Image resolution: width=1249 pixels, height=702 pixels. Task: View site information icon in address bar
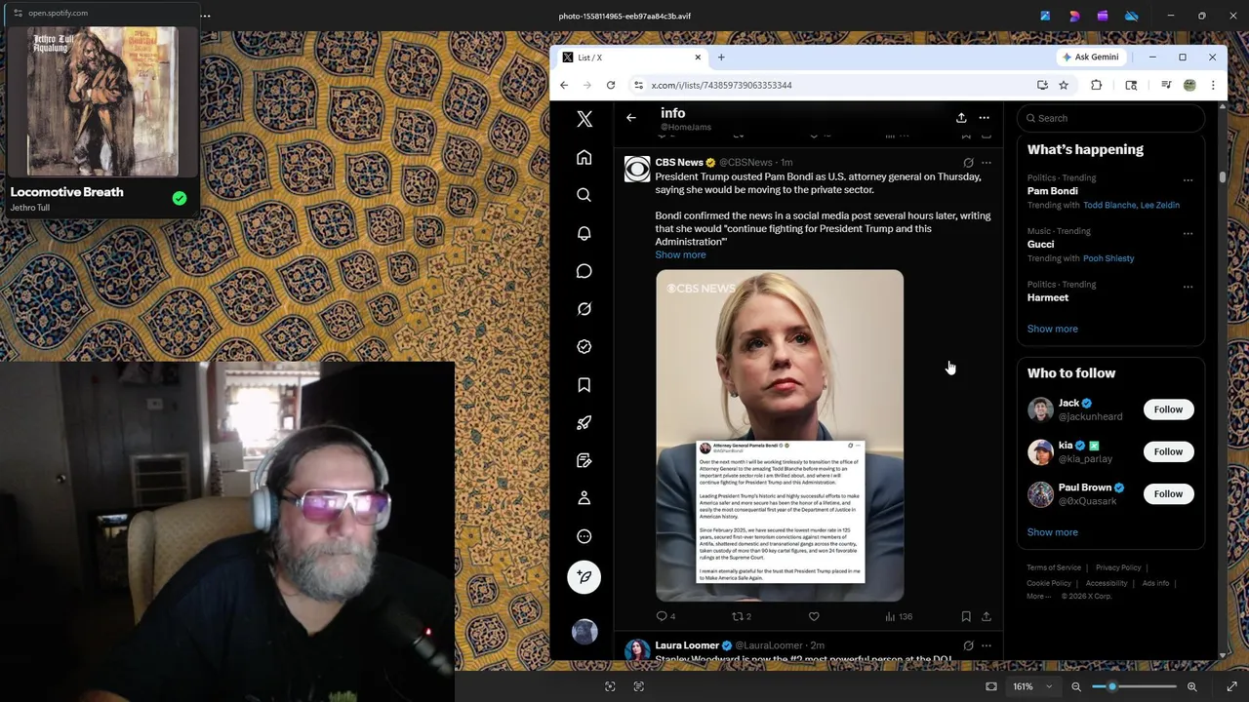(638, 85)
